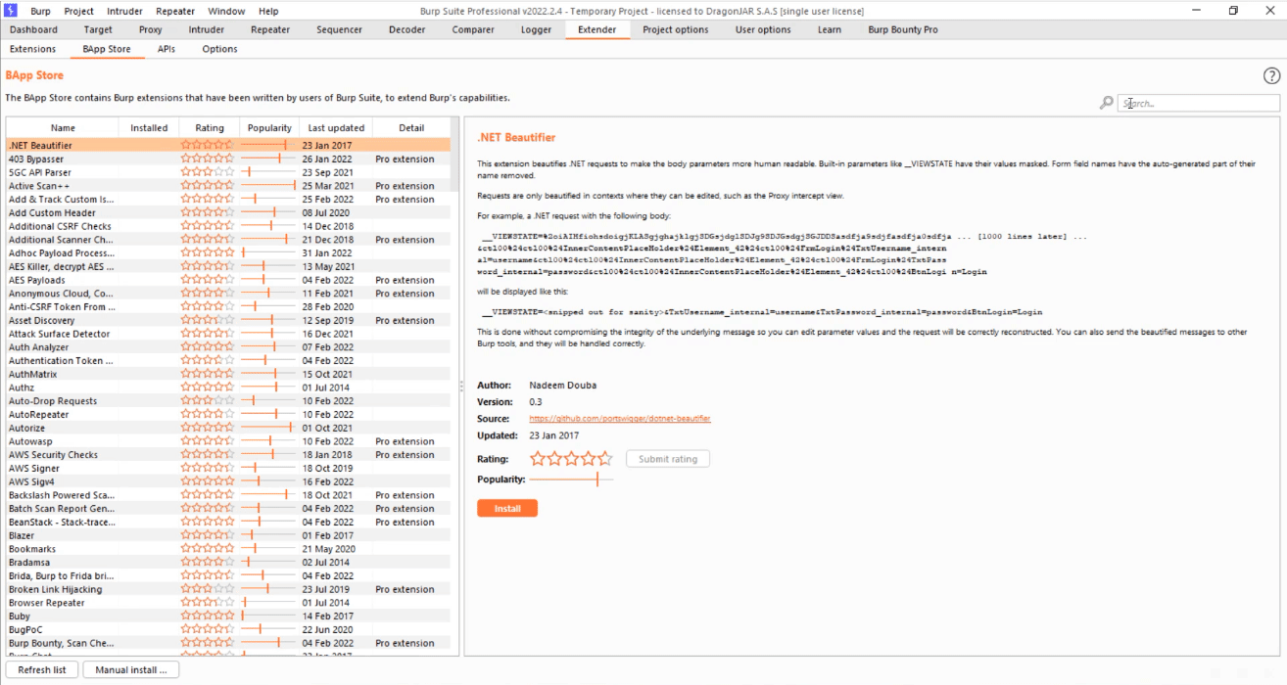
Task: Open the Comparer tab
Action: coord(473,29)
